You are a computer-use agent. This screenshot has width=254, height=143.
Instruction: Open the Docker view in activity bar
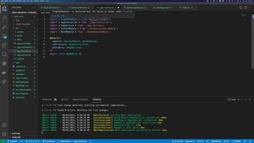click(4, 72)
